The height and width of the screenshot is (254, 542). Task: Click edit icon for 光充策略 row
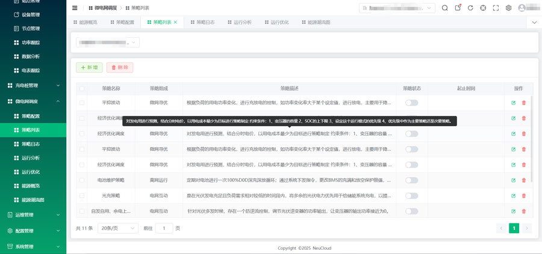[513, 196]
